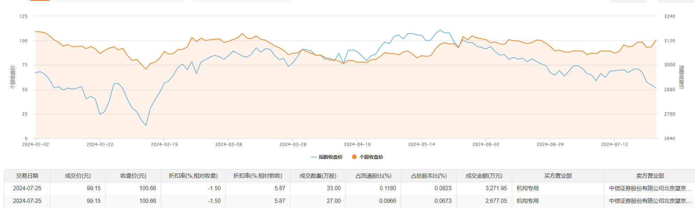Viewport: 695px width, 208px height.
Task: Click the 33.00 volume cell
Action: [x=333, y=188]
